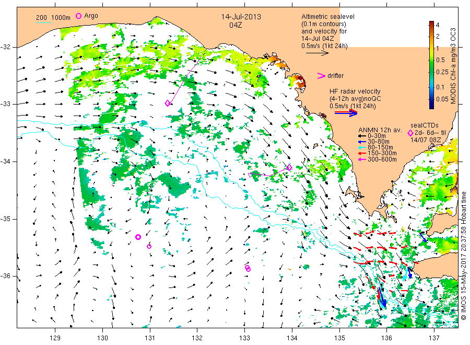Image resolution: width=470 pixels, height=345 pixels.
Task: Click the cyan 80-150m ANMN legend arrow
Action: [x=362, y=147]
